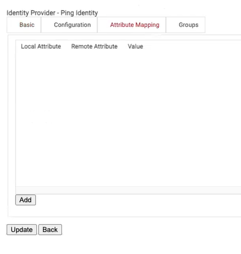Image resolution: width=241 pixels, height=254 pixels.
Task: Click the Identity Provider - Ping Identity heading
Action: pyautogui.click(x=52, y=13)
